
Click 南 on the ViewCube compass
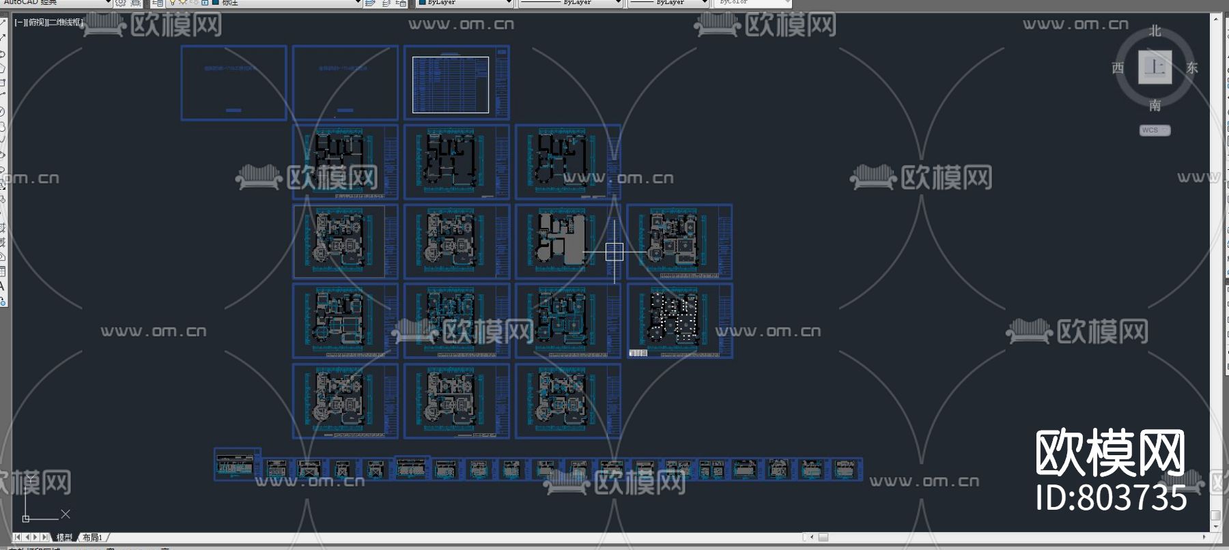click(1155, 105)
